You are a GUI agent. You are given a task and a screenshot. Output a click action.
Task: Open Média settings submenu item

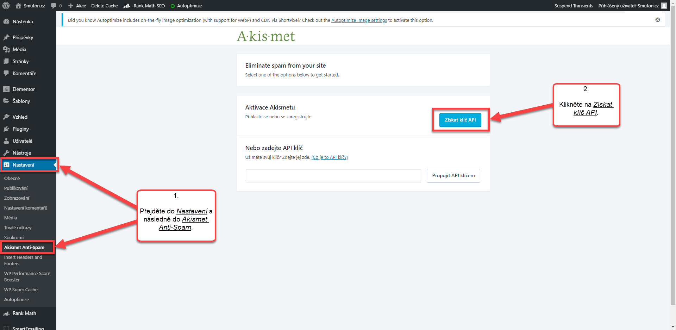click(11, 218)
